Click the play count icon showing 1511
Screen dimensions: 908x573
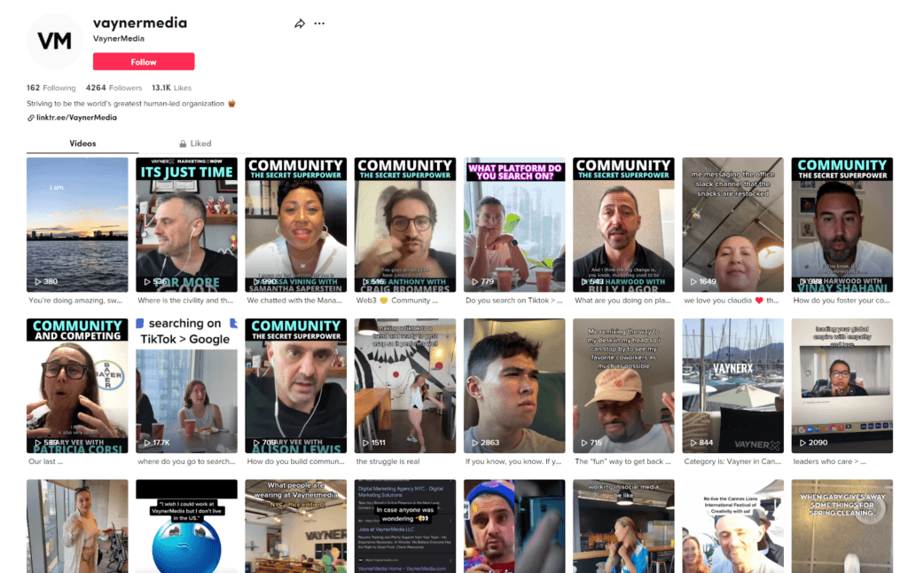pos(366,443)
